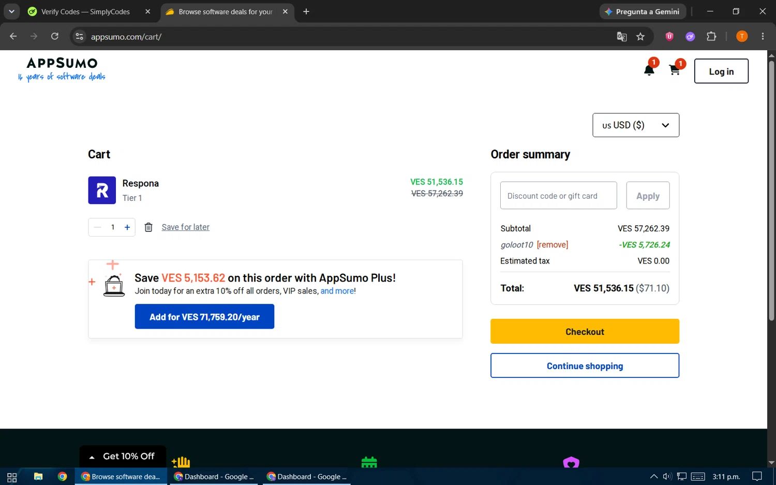Open Windows Task View icon

[x=12, y=477]
